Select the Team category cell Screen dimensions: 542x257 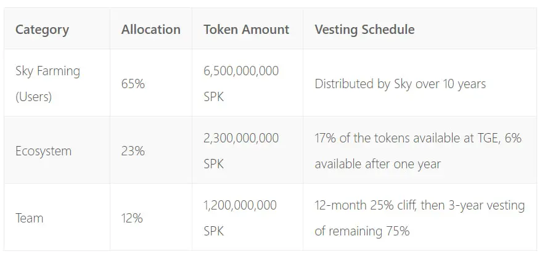pos(30,218)
